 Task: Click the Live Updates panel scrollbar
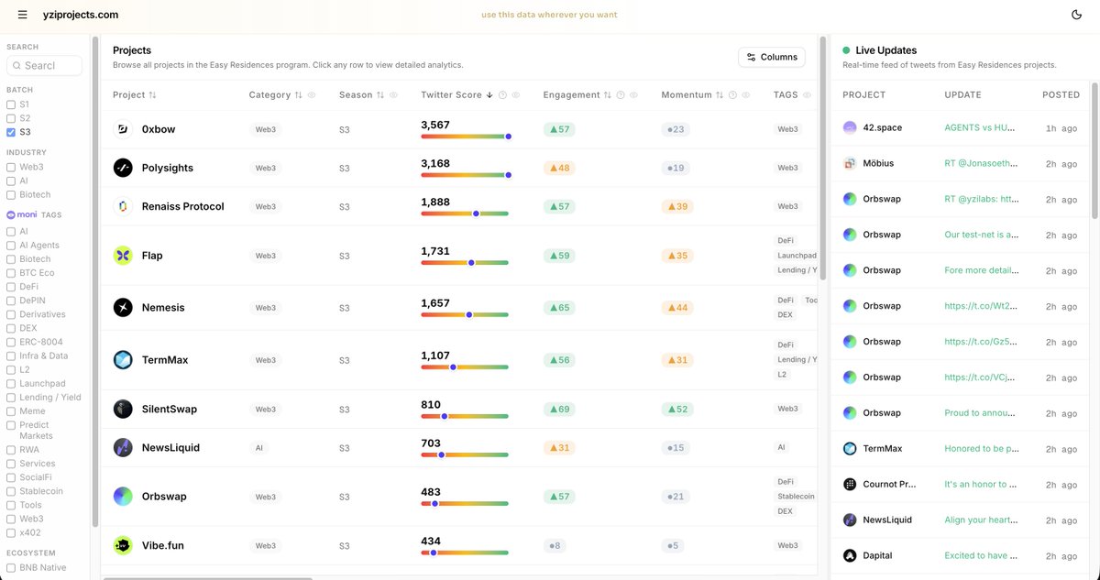pos(1094,151)
